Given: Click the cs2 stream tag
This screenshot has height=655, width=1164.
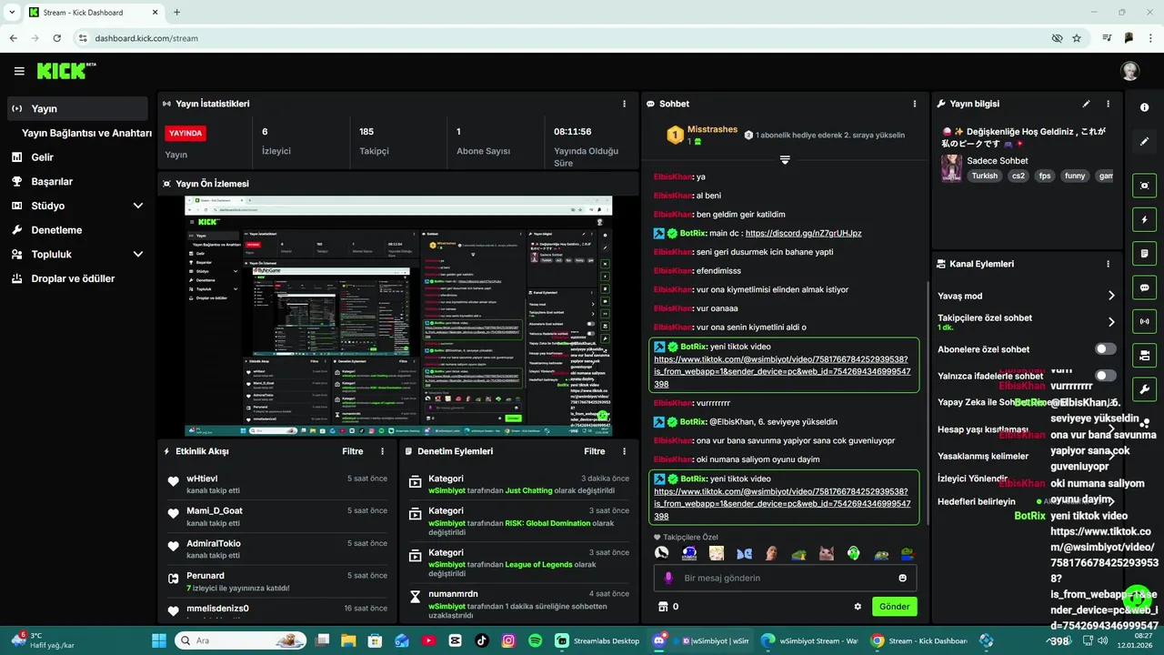Looking at the screenshot, I should [1018, 176].
